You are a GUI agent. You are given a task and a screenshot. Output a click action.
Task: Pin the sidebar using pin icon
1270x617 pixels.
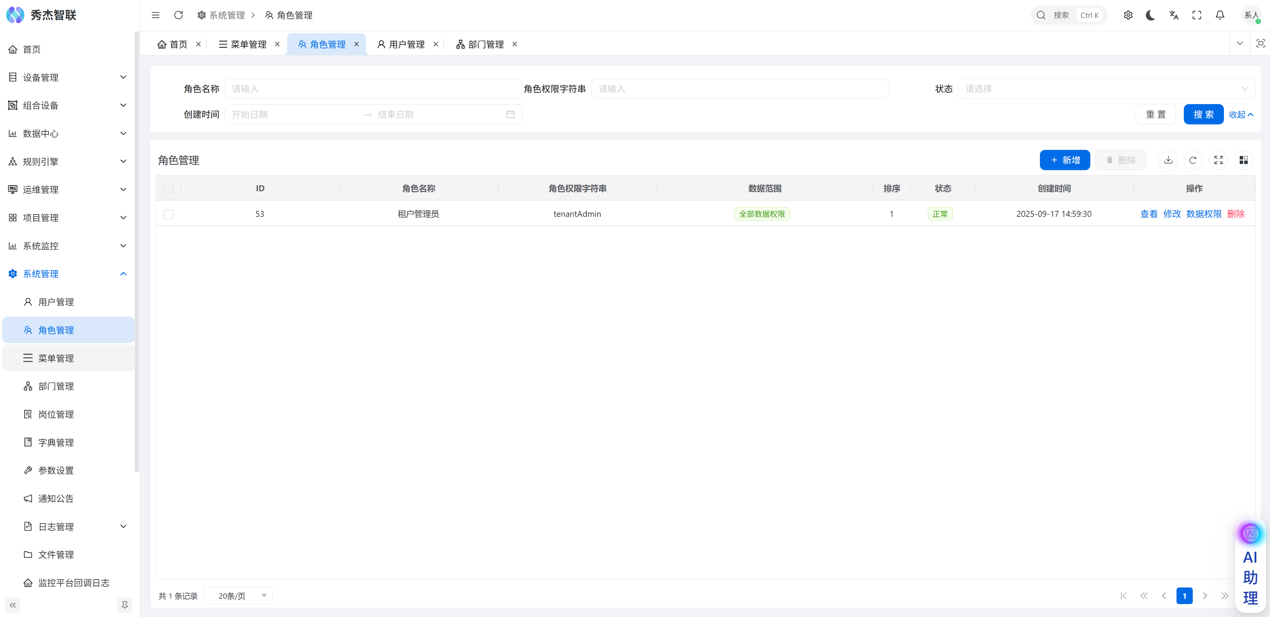pyautogui.click(x=124, y=605)
